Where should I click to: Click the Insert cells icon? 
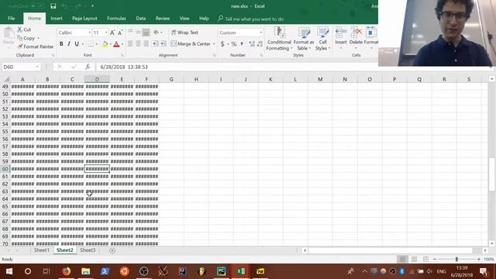[x=341, y=33]
